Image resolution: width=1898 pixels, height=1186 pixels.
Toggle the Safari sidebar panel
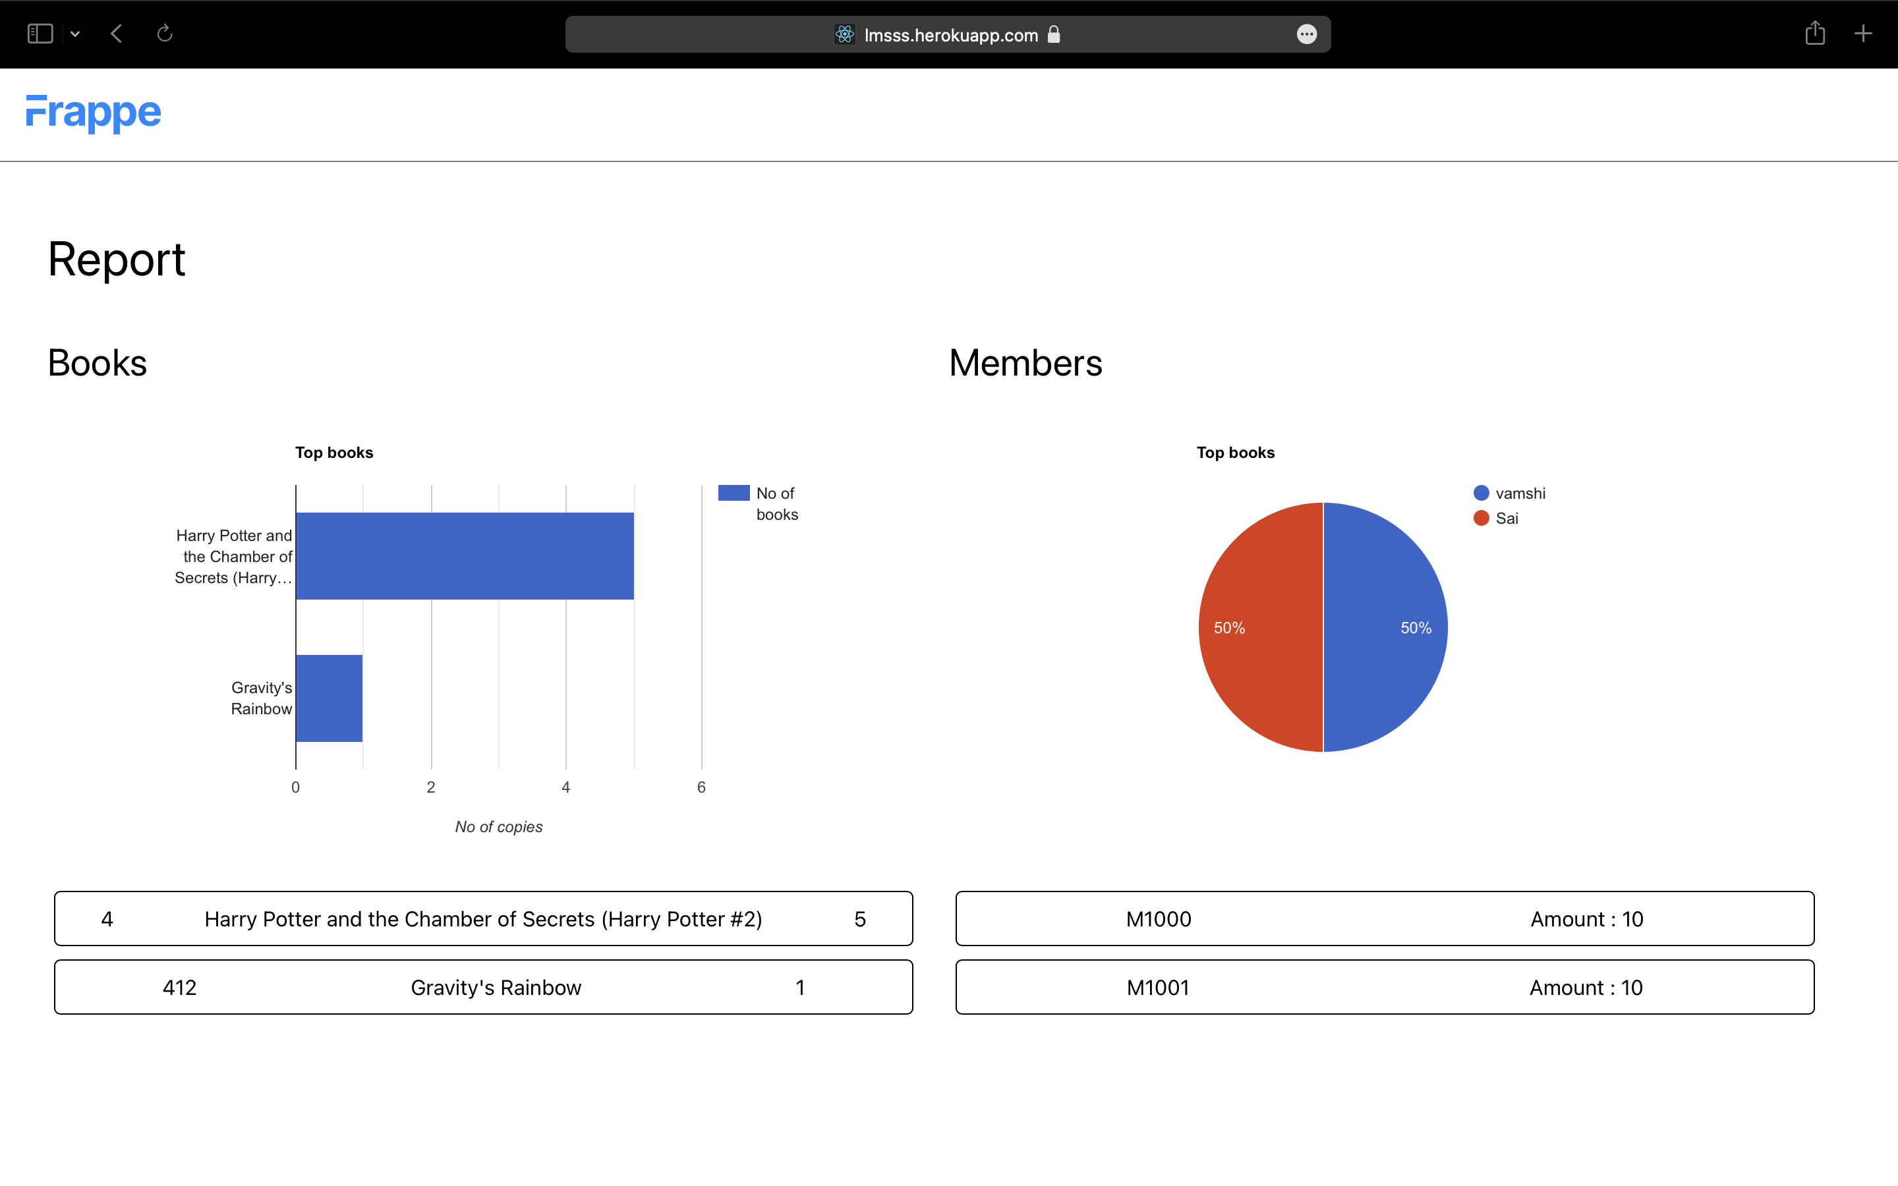40,33
